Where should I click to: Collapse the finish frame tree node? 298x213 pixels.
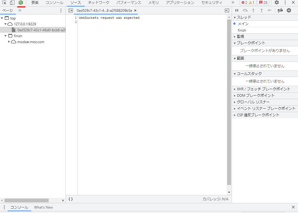[6, 36]
